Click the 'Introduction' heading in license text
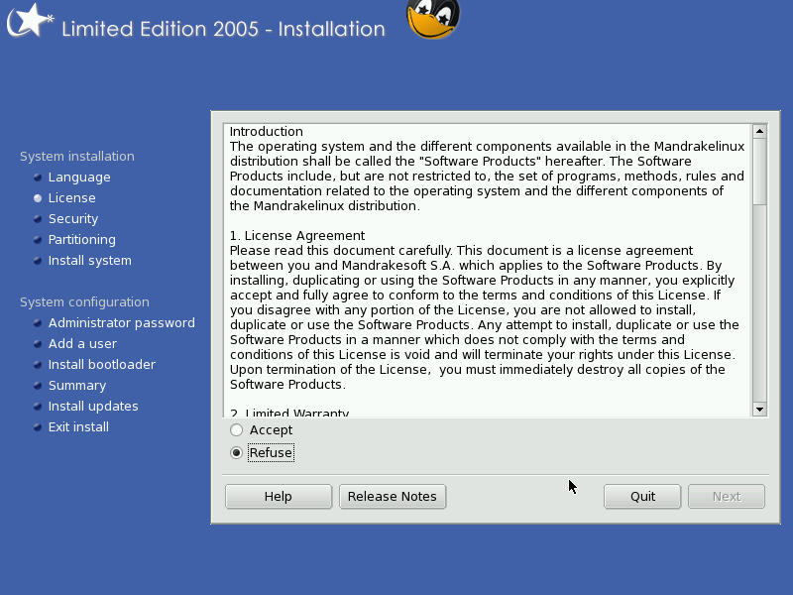Viewport: 793px width, 595px height. click(267, 132)
